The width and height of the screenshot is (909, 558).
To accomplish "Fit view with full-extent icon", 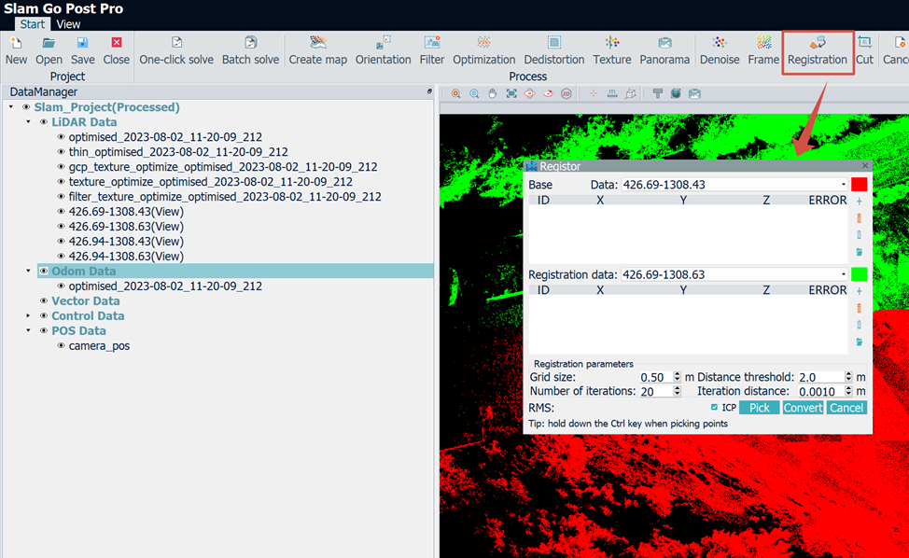I will click(x=511, y=94).
